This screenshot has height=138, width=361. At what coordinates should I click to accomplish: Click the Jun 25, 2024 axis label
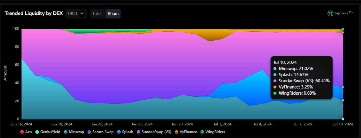(x=142, y=124)
